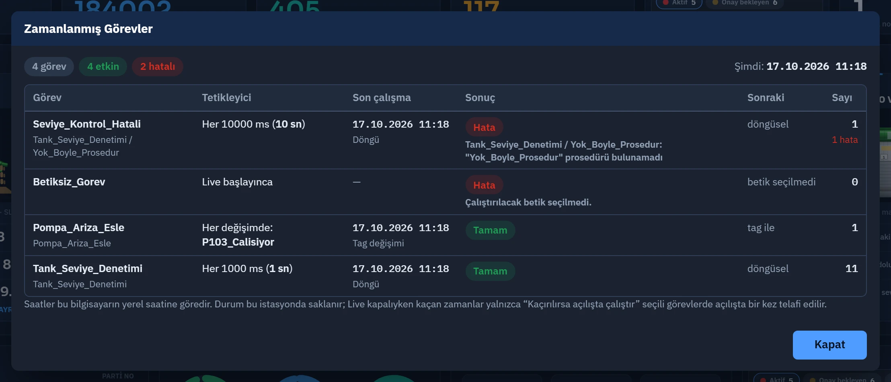Click the Sonraki column header
Screen dimensions: 891x382
tap(766, 98)
